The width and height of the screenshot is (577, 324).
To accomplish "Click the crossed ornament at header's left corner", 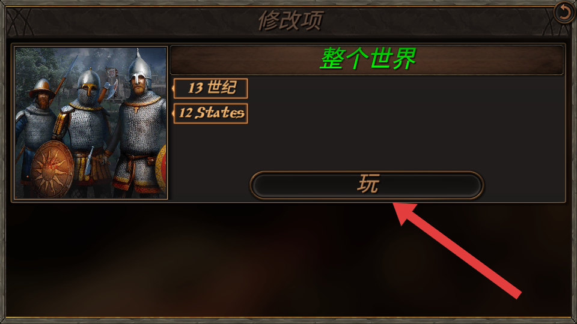I will click(20, 22).
